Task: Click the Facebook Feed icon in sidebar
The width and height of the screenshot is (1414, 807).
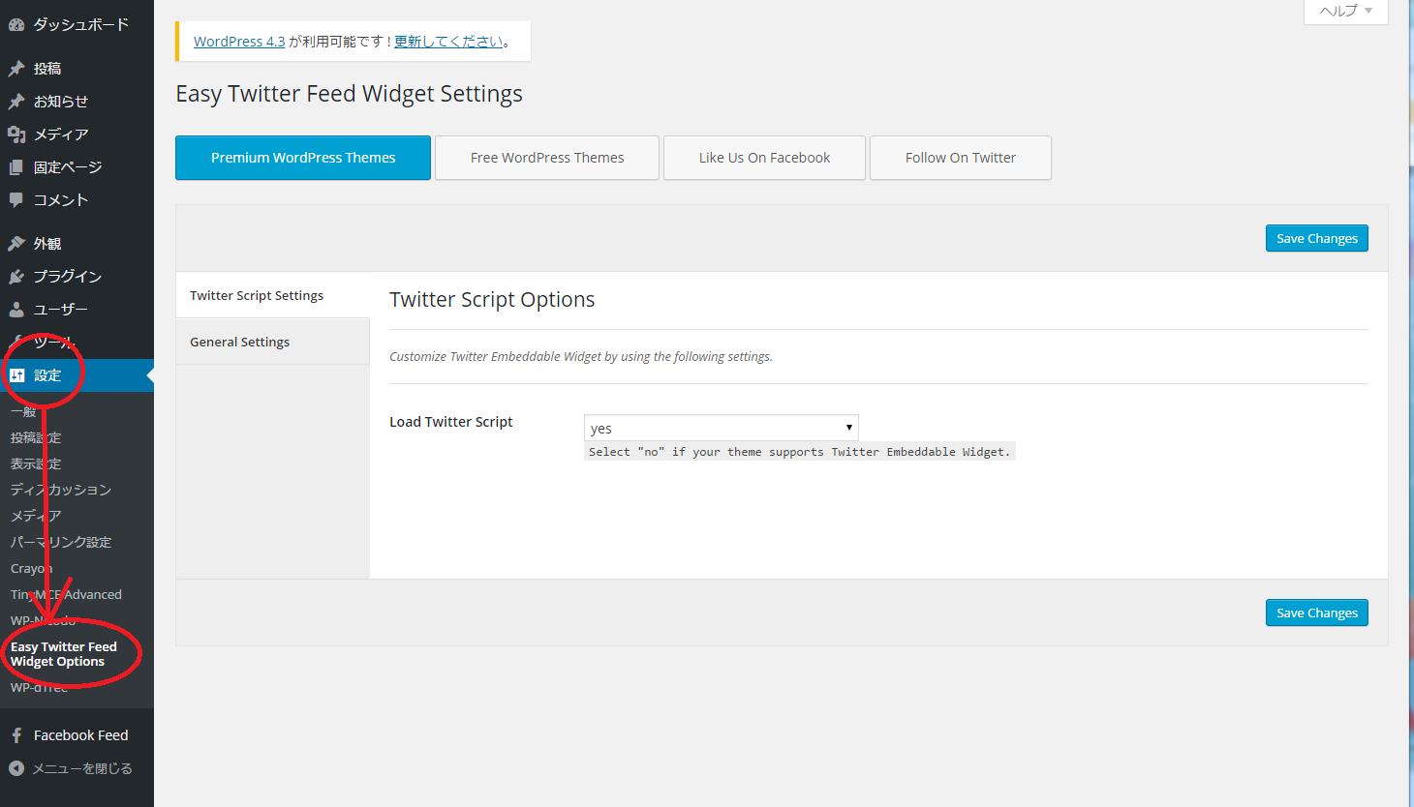Action: [16, 735]
